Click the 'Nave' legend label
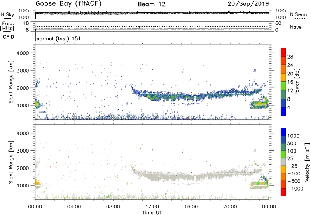 tap(296, 27)
